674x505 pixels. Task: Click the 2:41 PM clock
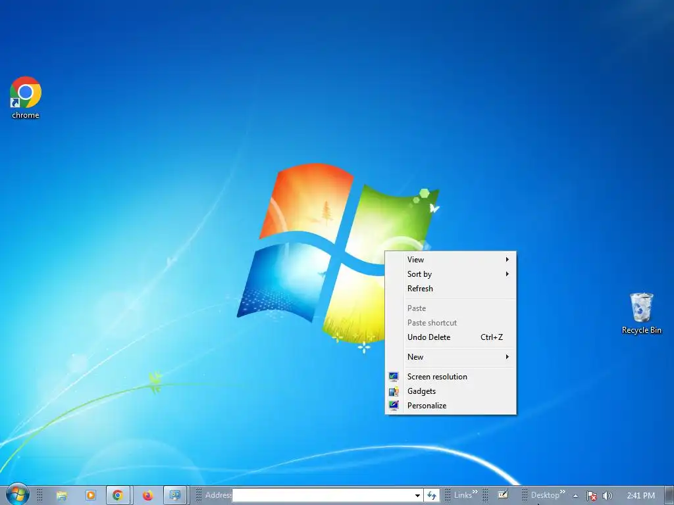click(640, 496)
